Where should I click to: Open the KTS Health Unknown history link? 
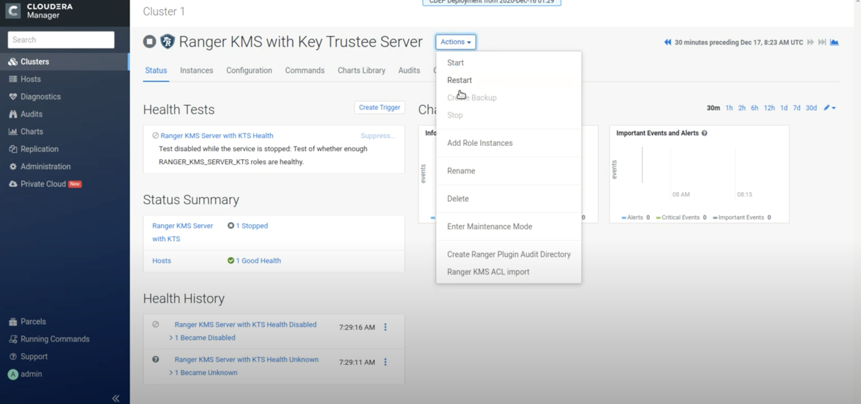point(246,360)
